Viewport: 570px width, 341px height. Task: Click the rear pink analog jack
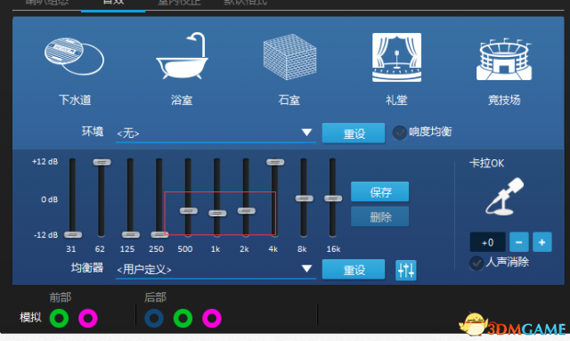point(212,319)
